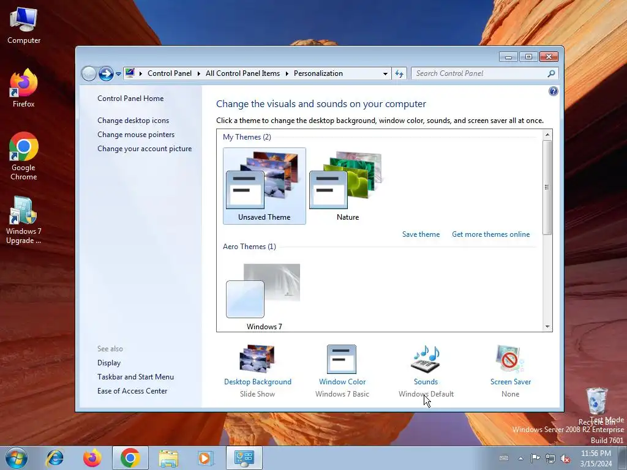Open Change desktop icons link
This screenshot has height=470, width=627.
[133, 121]
